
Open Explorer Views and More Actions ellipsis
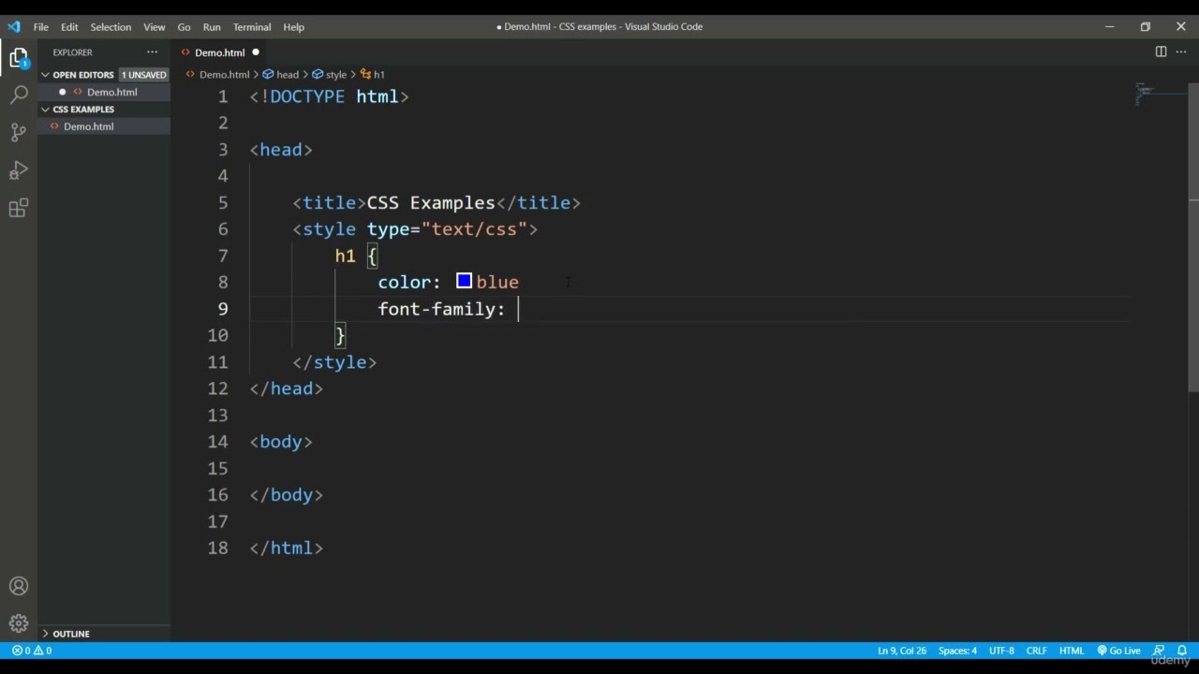[x=152, y=52]
